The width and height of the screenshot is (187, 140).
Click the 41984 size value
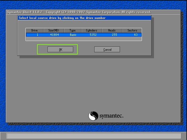(54, 35)
